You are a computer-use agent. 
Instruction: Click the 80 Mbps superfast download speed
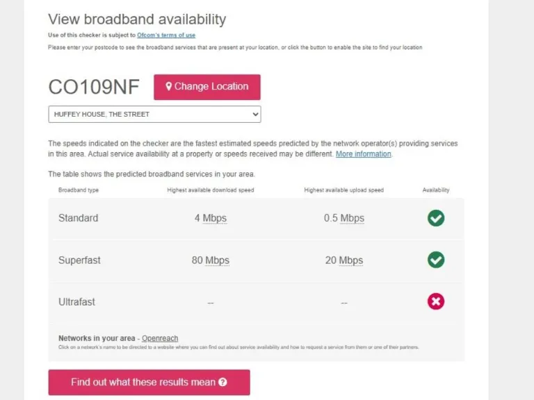tap(211, 260)
